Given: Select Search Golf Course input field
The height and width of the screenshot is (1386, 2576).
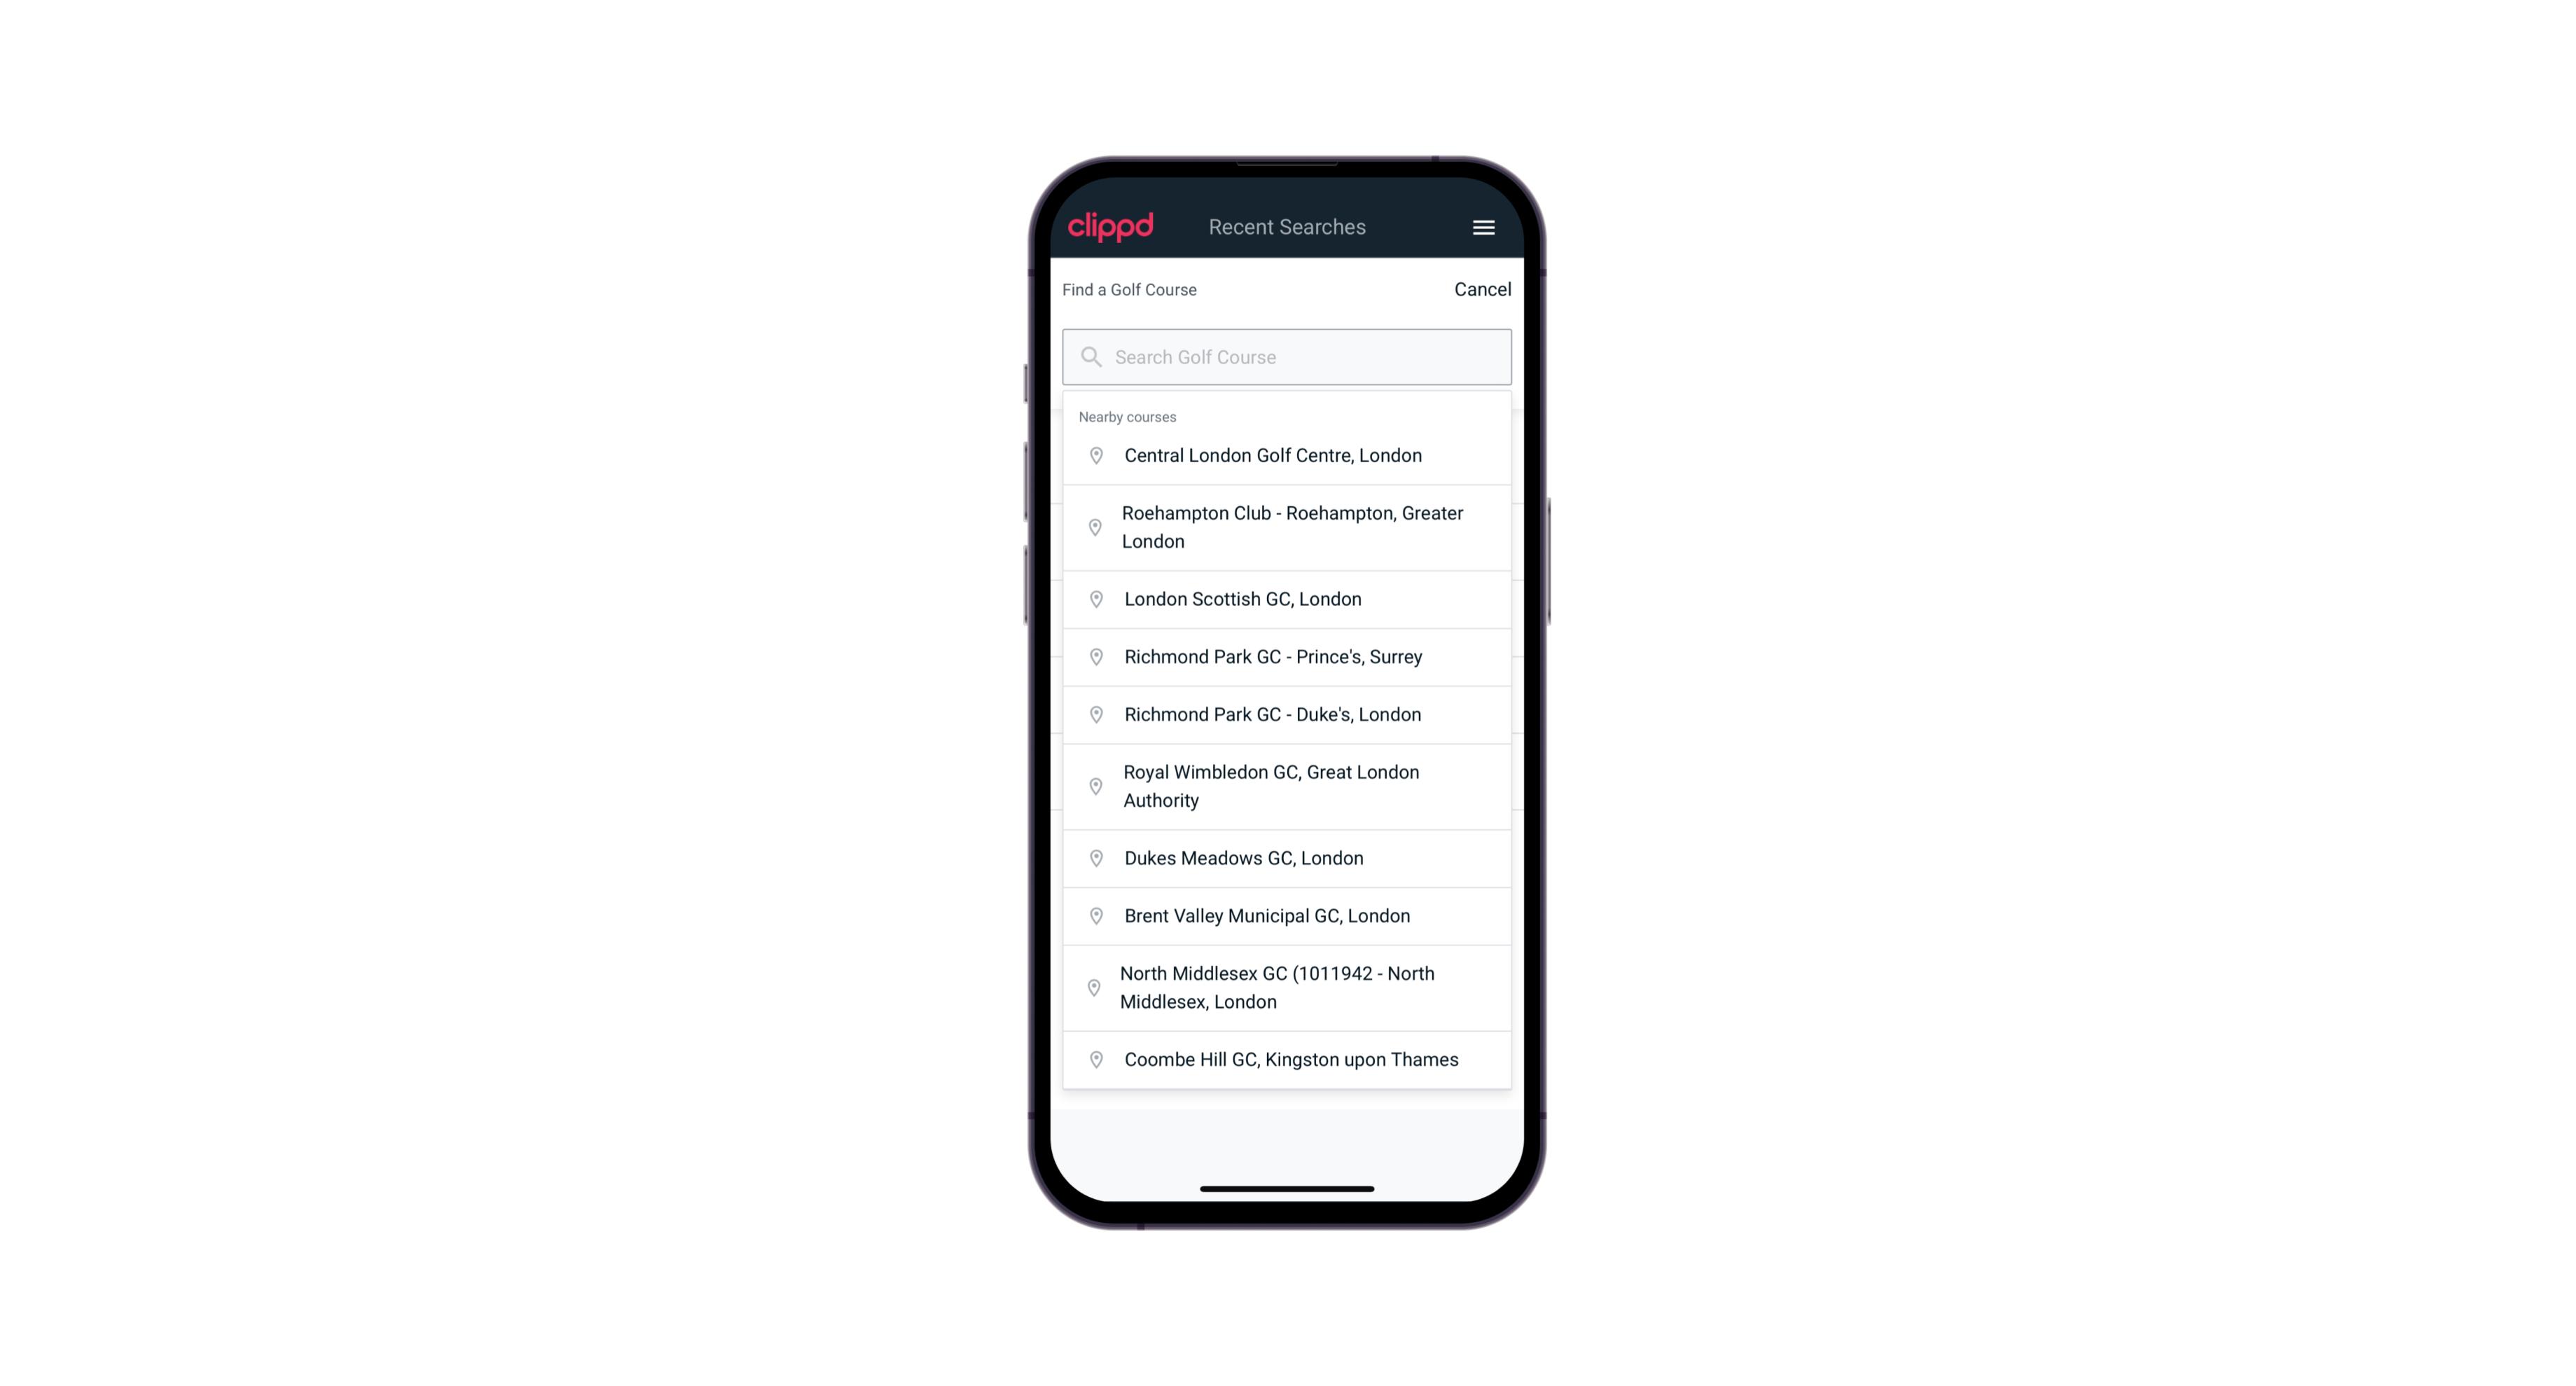Looking at the screenshot, I should tap(1287, 355).
